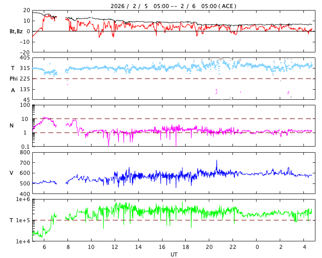Click the "Phi" axis label
This screenshot has height=258, width=322.
14,79
